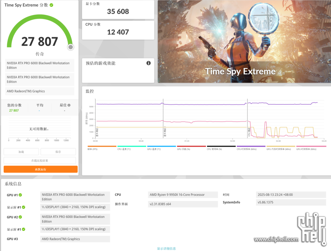The width and height of the screenshot is (331, 251).
Task: Click the DISPLAY1 resolution field under GPU #2
Action: coord(75,229)
